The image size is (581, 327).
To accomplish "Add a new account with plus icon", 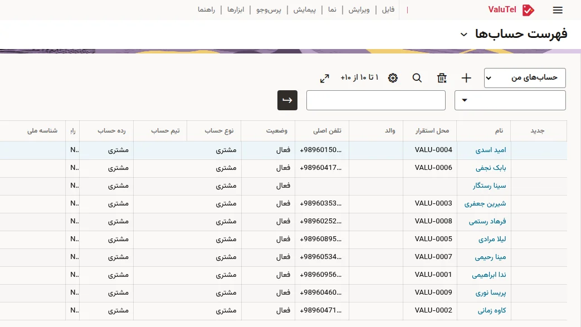I will point(466,78).
